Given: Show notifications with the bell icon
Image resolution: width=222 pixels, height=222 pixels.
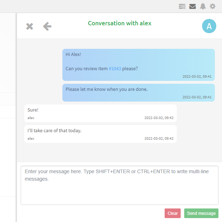Looking at the screenshot, I should tap(203, 6).
